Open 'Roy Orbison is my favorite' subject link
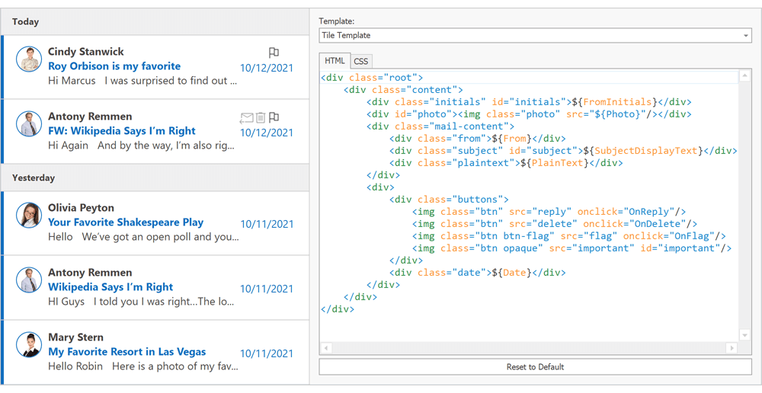This screenshot has width=762, height=393. [114, 66]
